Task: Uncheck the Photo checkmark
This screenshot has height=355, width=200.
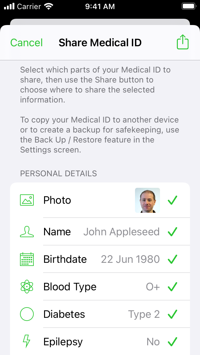Action: [172, 200]
